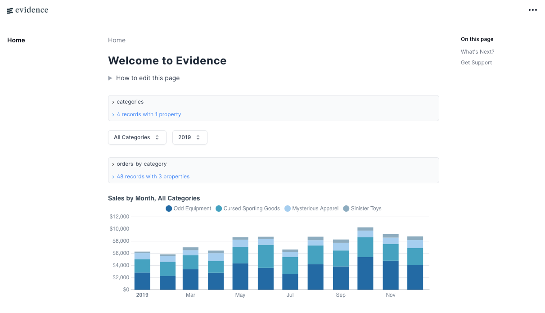Open the All Categories dropdown
This screenshot has height=313, width=545.
point(137,137)
